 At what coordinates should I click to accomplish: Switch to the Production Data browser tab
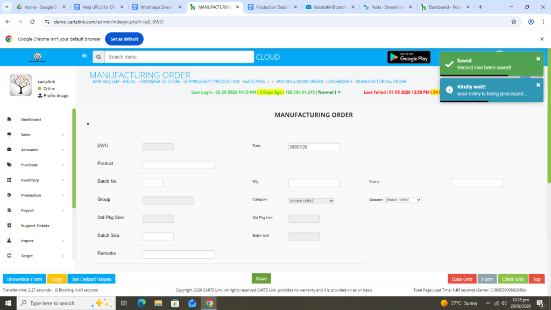click(x=272, y=7)
